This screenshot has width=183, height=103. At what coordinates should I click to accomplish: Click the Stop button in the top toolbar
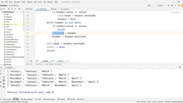(175, 5)
